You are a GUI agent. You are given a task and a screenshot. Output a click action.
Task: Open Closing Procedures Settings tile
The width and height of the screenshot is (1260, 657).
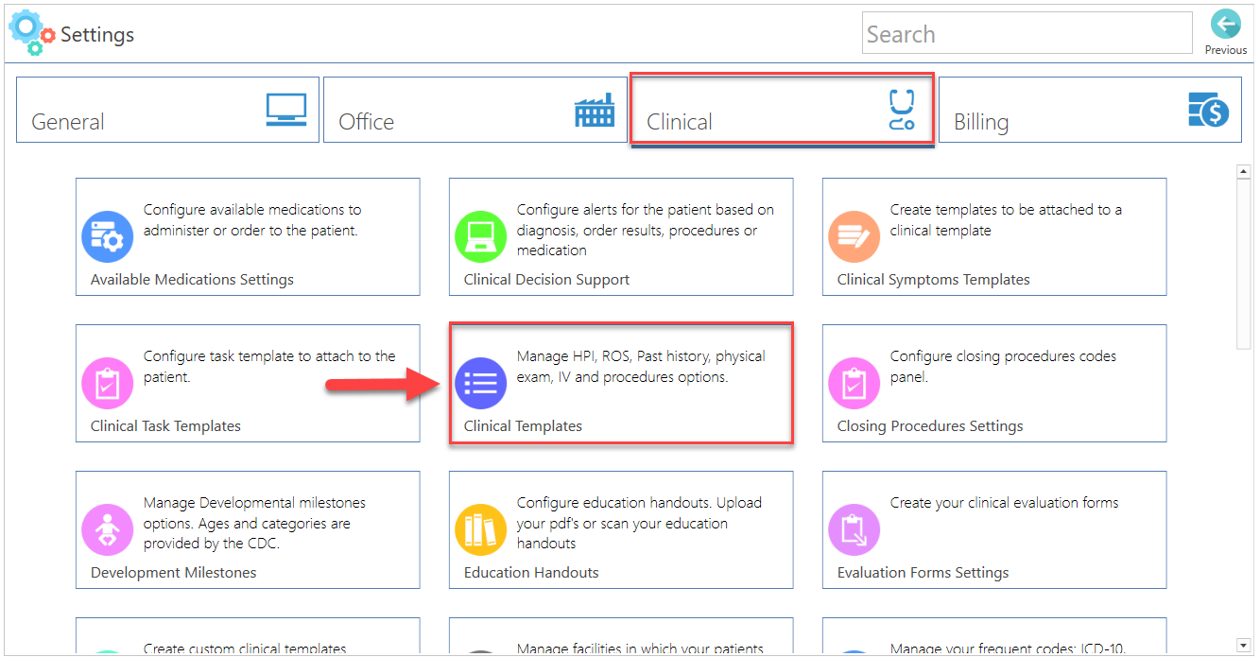(994, 383)
